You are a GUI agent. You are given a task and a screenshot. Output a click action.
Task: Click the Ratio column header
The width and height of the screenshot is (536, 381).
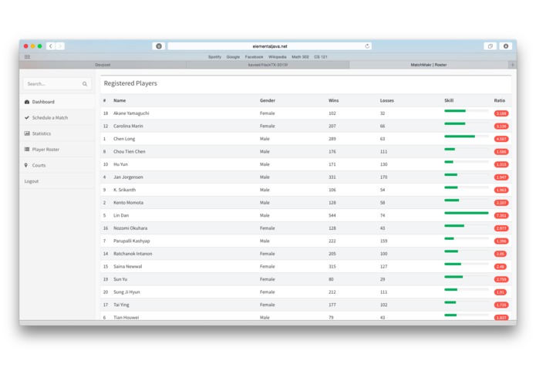point(500,100)
